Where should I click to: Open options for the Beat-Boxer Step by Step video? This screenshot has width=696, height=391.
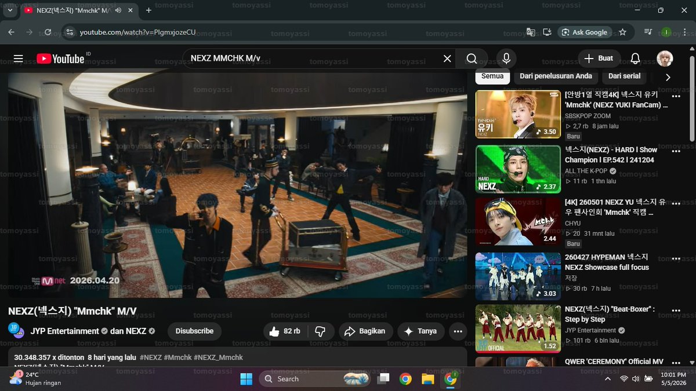pyautogui.click(x=676, y=309)
